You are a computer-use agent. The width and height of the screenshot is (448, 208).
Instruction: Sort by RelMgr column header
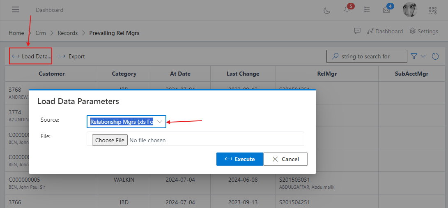[x=327, y=74]
